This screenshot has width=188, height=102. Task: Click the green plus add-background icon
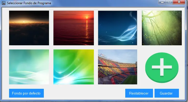[162, 68]
